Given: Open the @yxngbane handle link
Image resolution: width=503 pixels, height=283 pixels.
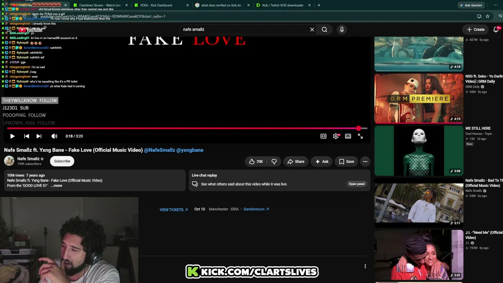Looking at the screenshot, I should click(x=190, y=150).
